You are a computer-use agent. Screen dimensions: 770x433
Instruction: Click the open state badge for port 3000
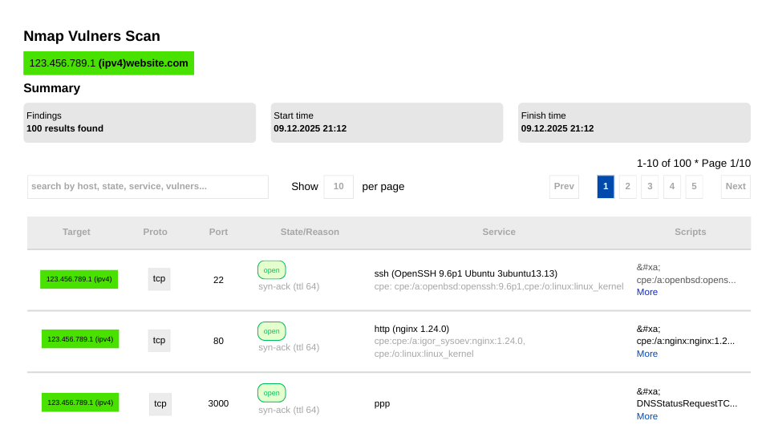[271, 393]
